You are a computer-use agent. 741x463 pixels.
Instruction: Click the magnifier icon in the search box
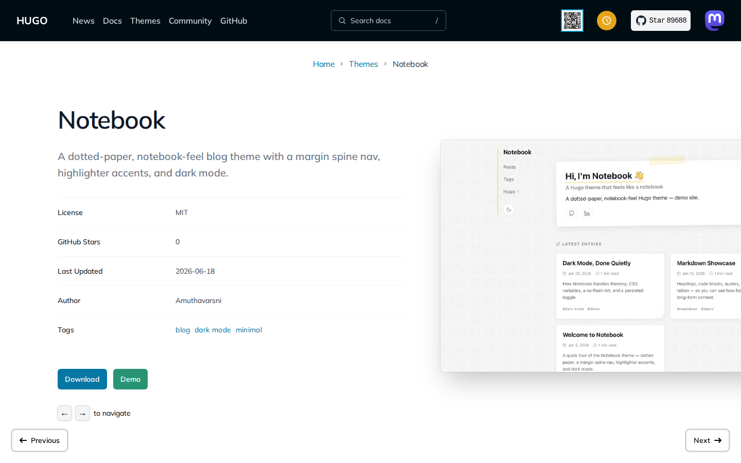pyautogui.click(x=342, y=21)
